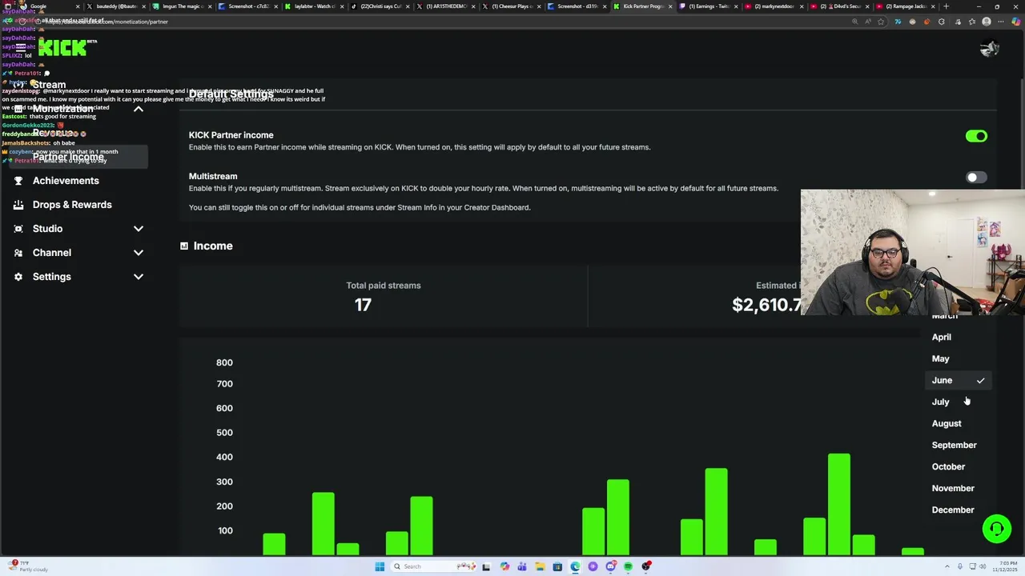Switch to the Cheesur Plays browser tab
The width and height of the screenshot is (1025, 576).
[512, 6]
